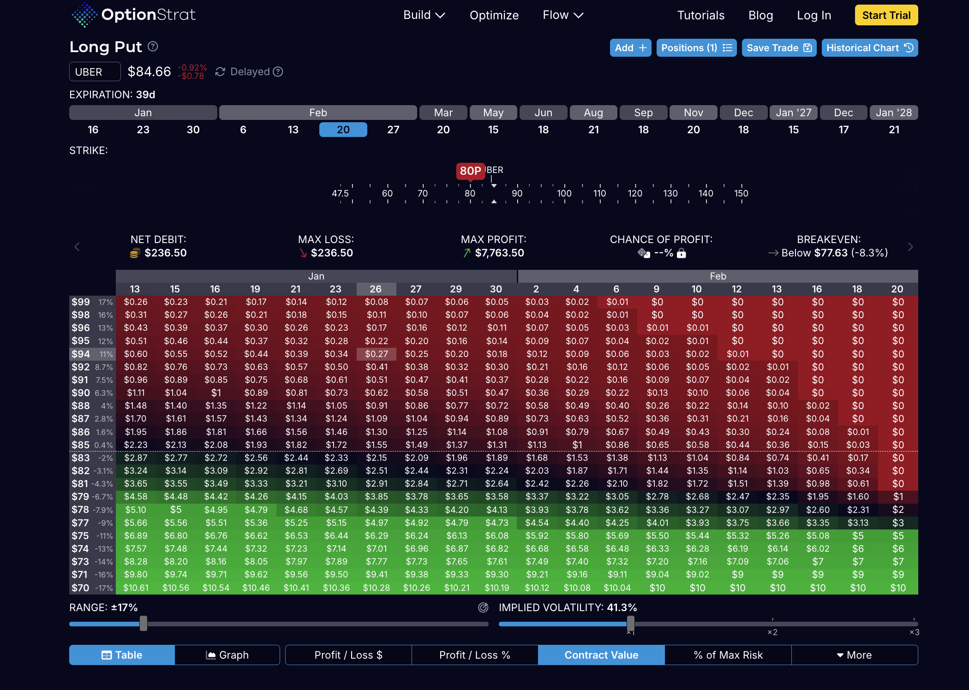The height and width of the screenshot is (690, 969).
Task: Open Optimize from the top navigation
Action: pos(494,15)
